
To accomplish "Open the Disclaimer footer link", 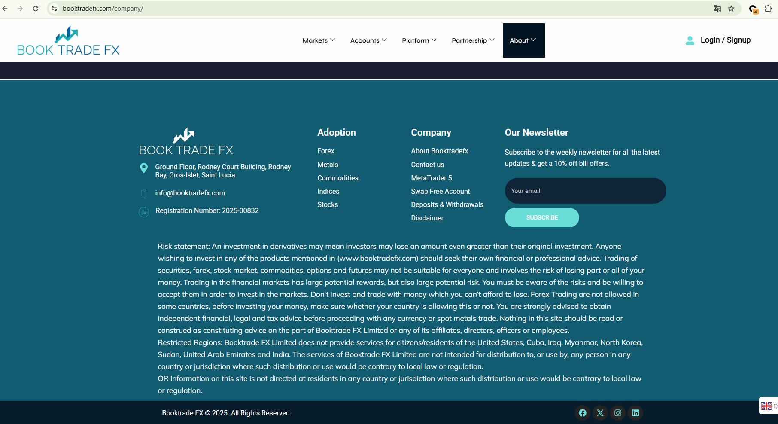I will tap(427, 218).
